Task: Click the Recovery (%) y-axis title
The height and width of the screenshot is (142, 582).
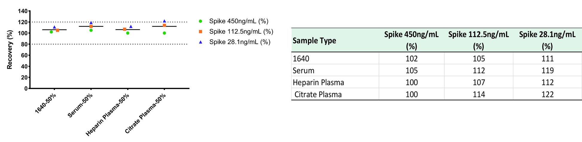Action: (10, 49)
